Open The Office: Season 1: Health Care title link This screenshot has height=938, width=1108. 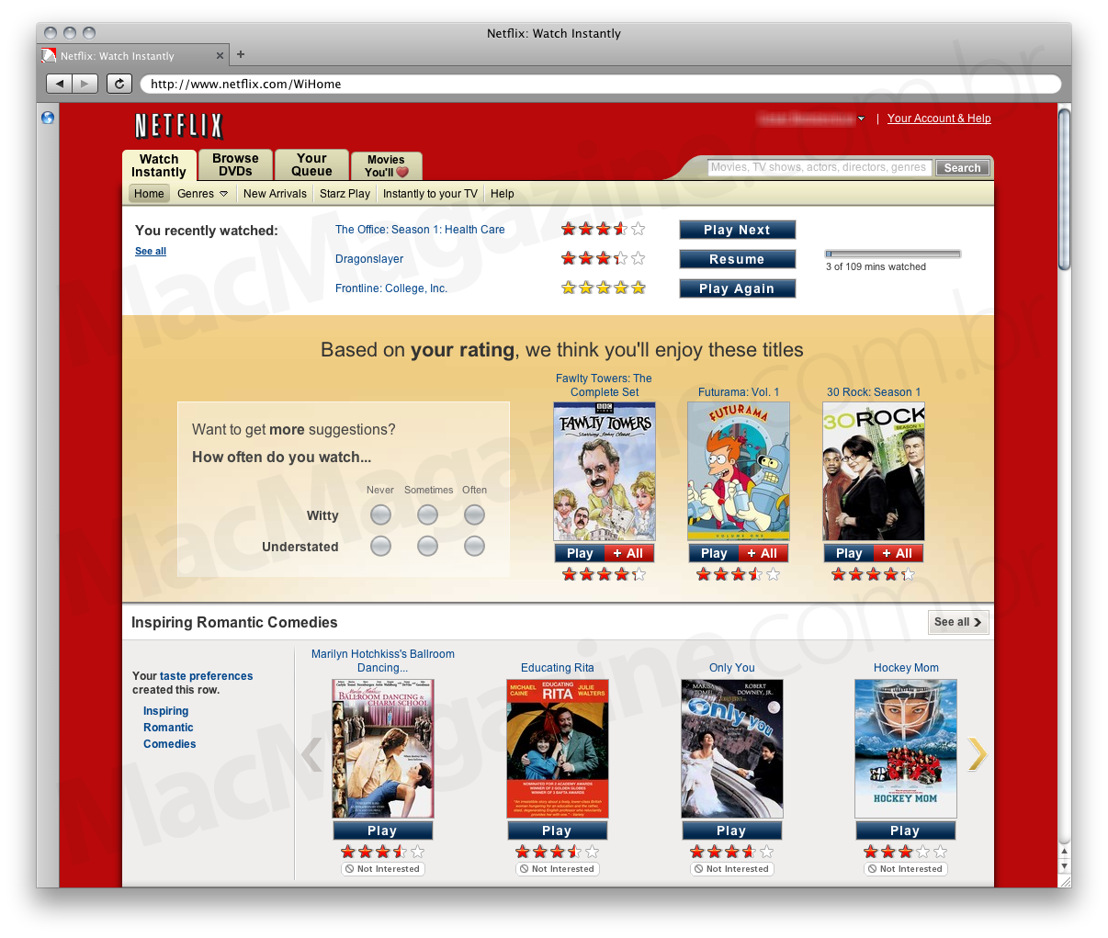tap(420, 230)
